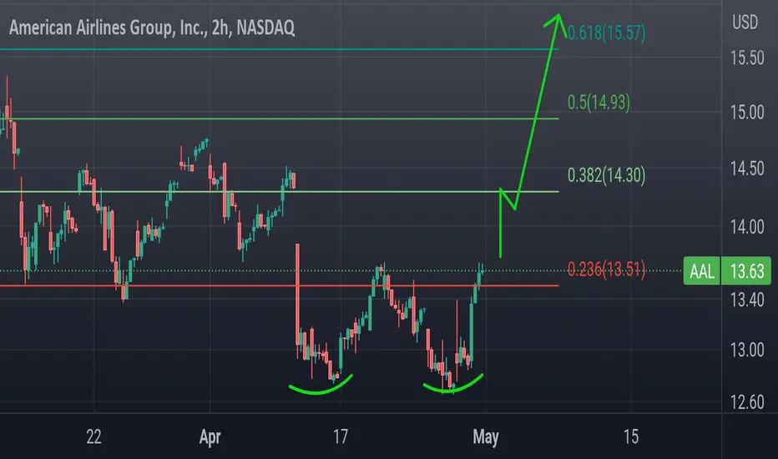Click the 14.50 price axis value
The height and width of the screenshot is (459, 778).
coord(747,169)
